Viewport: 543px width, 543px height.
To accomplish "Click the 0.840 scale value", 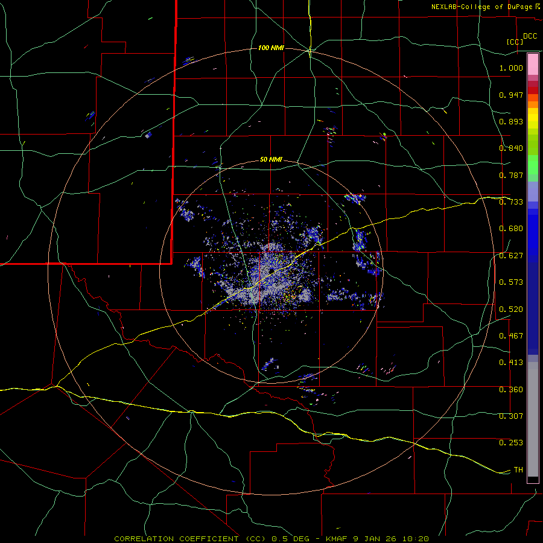I will pos(511,148).
